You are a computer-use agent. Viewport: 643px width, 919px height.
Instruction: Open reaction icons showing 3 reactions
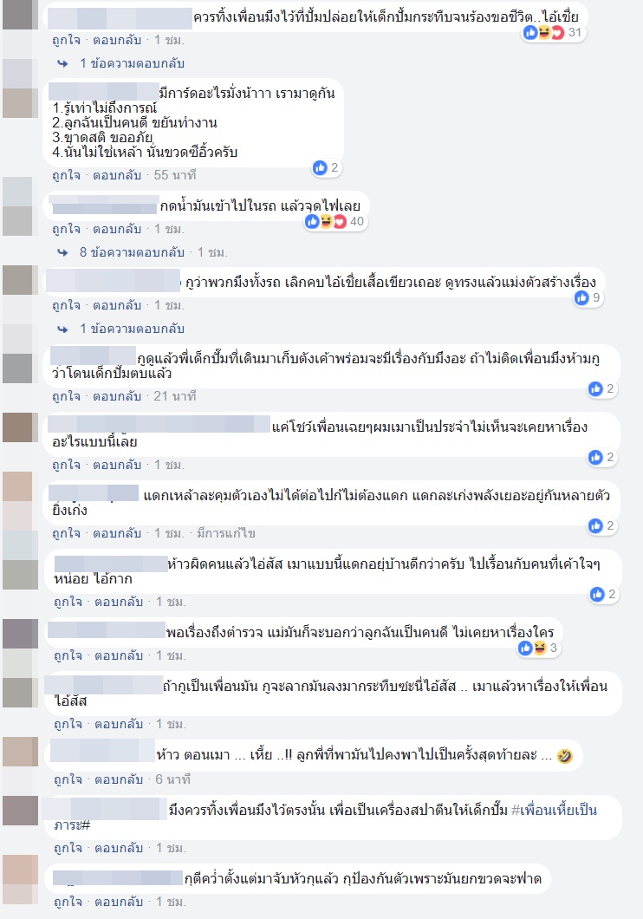[537, 648]
